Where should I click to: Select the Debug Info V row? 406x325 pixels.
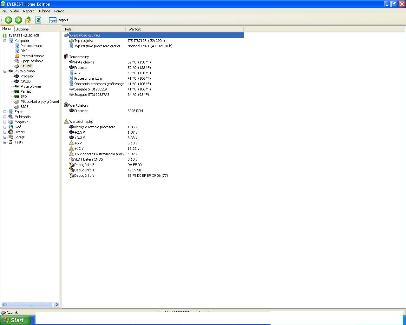click(154, 176)
